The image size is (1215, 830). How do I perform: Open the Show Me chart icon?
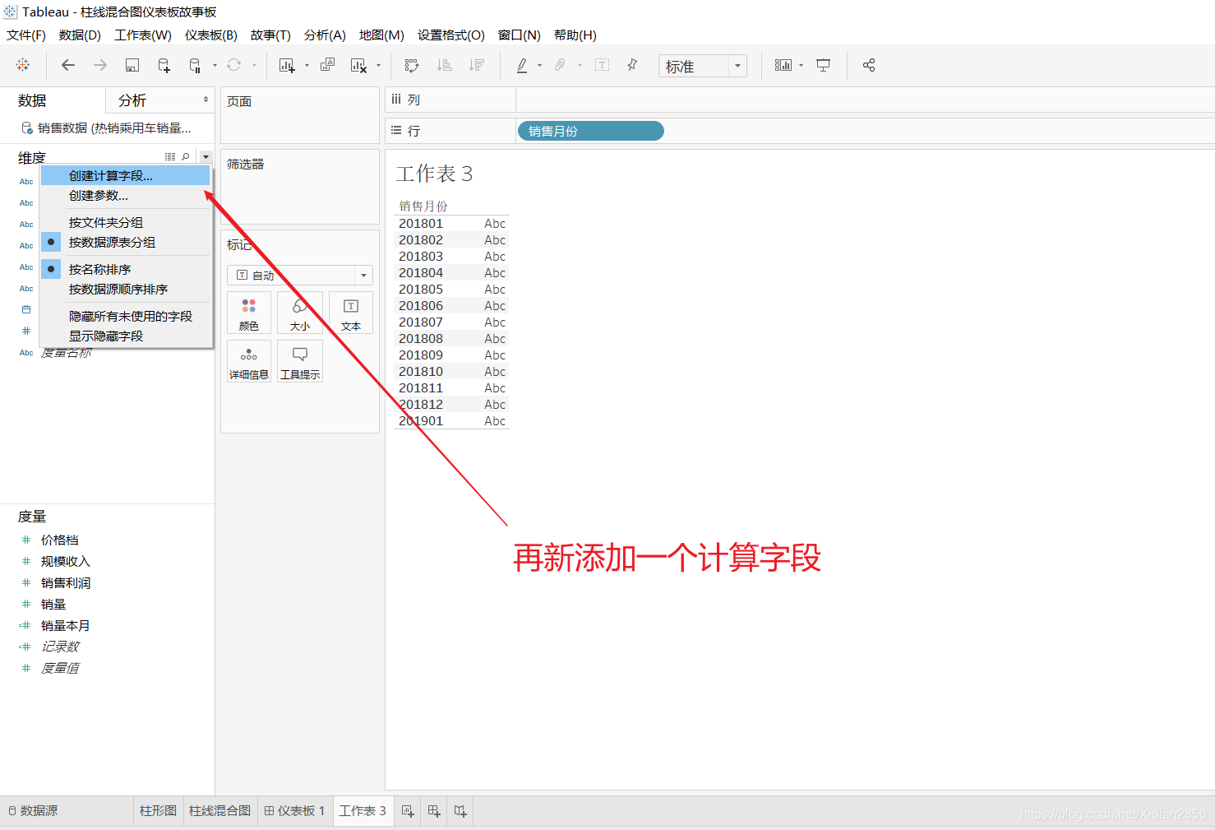[783, 65]
